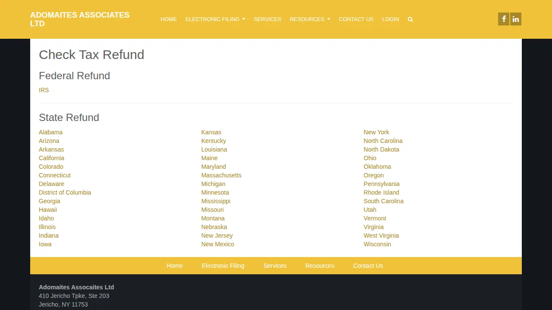Choose New Mexico from the state list

pyautogui.click(x=218, y=244)
